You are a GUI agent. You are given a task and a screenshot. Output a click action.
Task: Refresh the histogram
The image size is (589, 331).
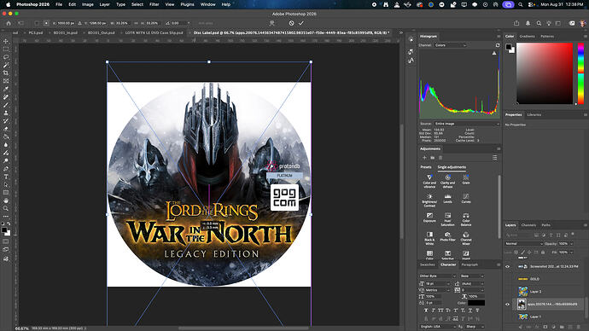click(498, 45)
